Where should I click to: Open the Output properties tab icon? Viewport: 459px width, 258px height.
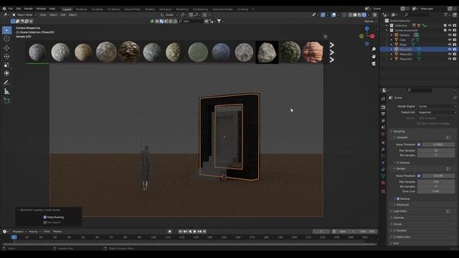pyautogui.click(x=383, y=114)
